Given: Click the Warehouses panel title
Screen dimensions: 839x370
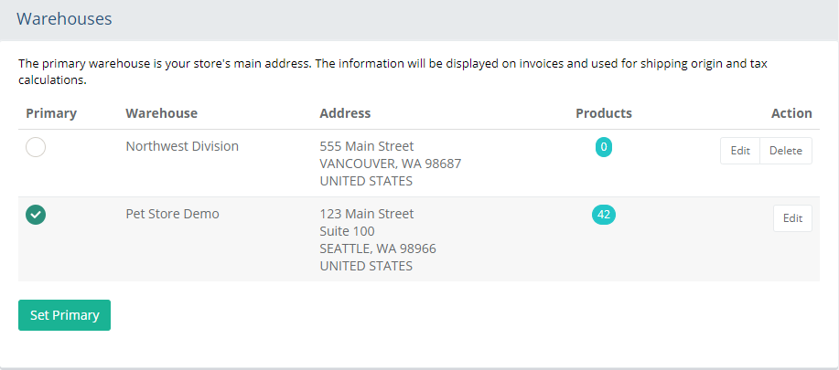Looking at the screenshot, I should tap(64, 18).
